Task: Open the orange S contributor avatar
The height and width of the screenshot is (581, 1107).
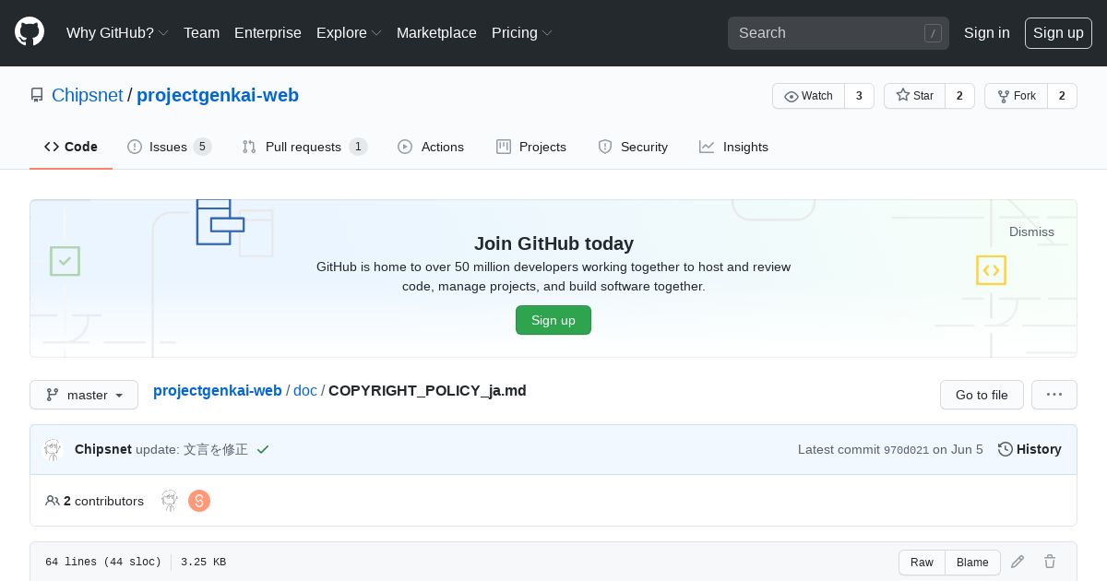Action: (x=199, y=501)
